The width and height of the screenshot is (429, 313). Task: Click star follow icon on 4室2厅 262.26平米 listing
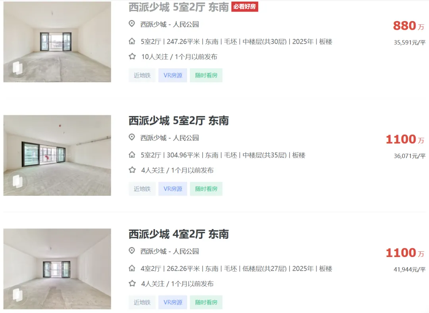pyautogui.click(x=132, y=284)
